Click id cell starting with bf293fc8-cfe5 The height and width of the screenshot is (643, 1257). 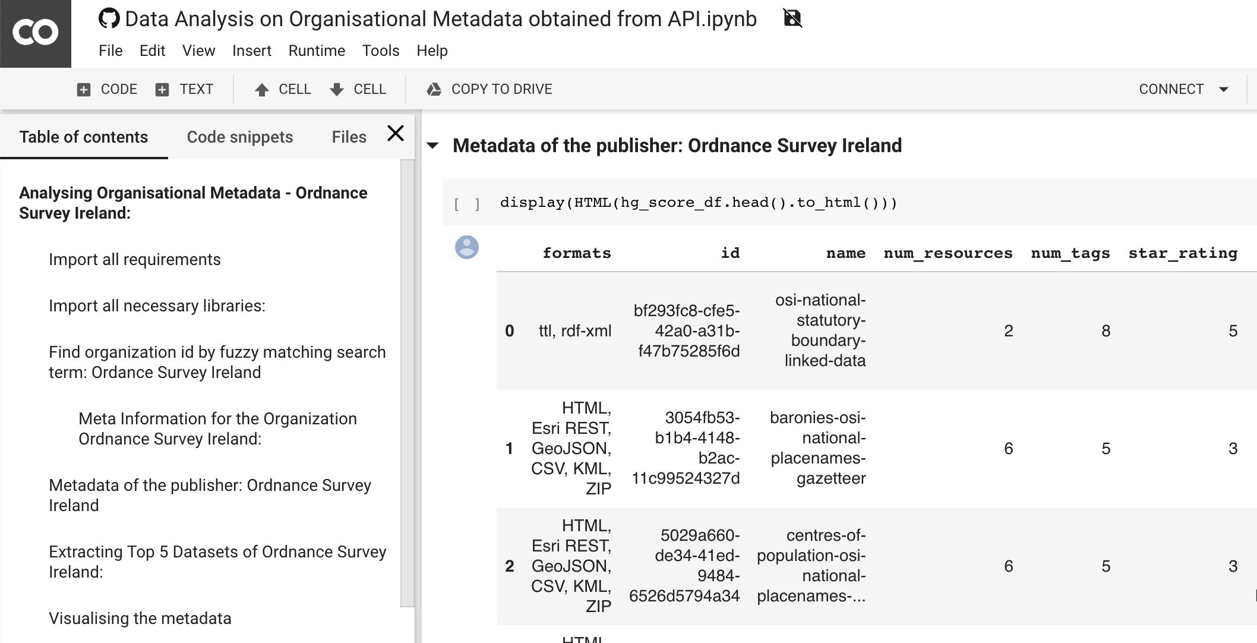[687, 330]
